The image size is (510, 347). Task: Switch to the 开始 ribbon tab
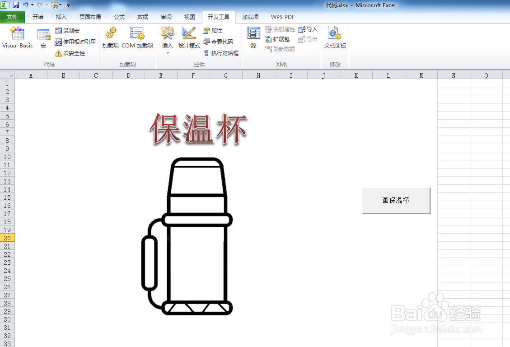click(37, 17)
